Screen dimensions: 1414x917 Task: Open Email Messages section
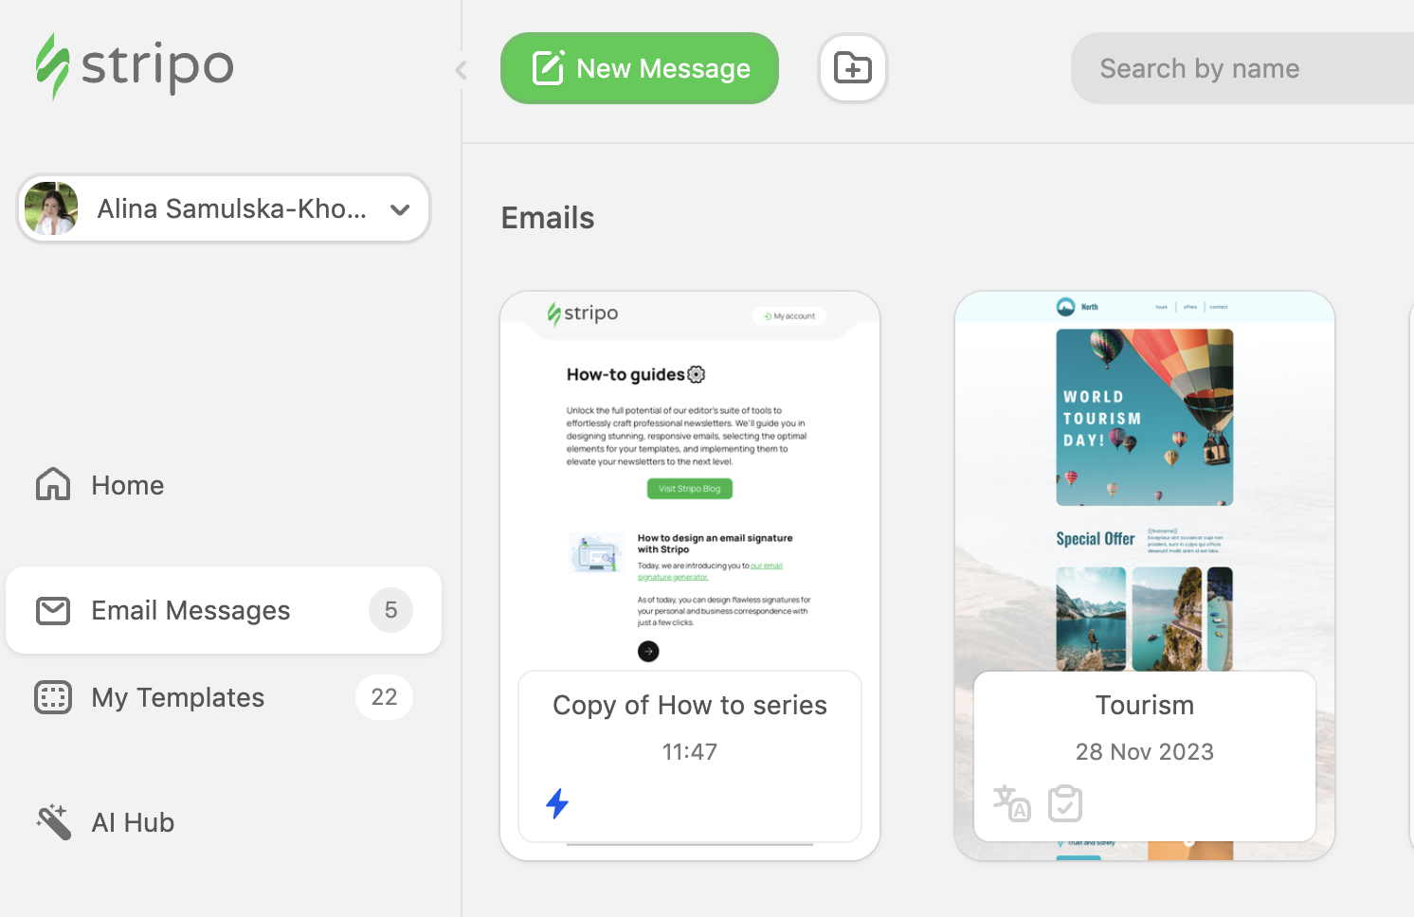click(224, 610)
